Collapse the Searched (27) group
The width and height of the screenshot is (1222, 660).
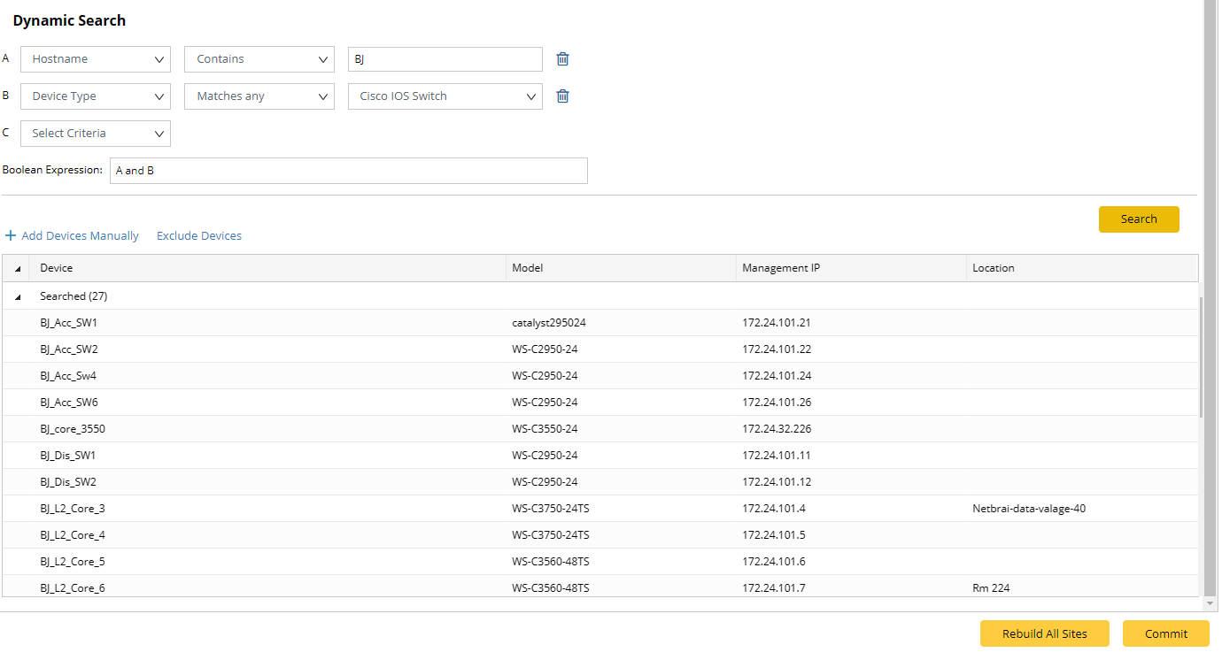[x=18, y=297]
